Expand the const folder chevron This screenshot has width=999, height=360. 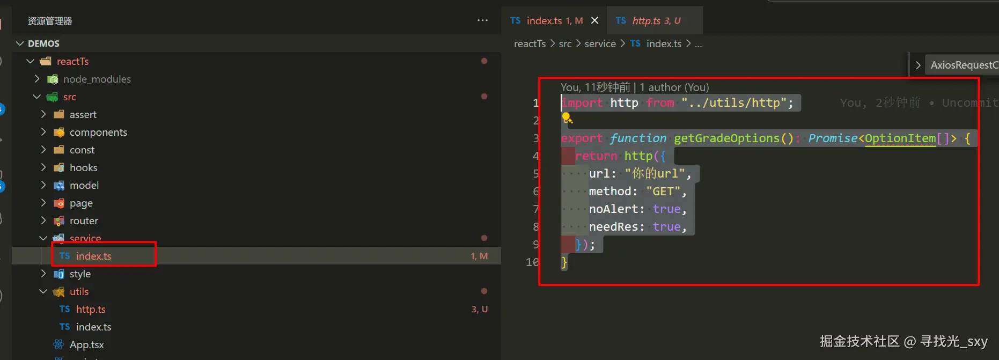[x=43, y=150]
